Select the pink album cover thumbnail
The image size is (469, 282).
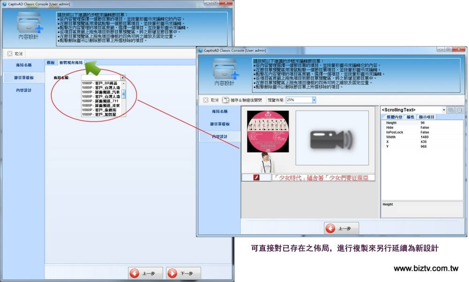[x=268, y=131]
